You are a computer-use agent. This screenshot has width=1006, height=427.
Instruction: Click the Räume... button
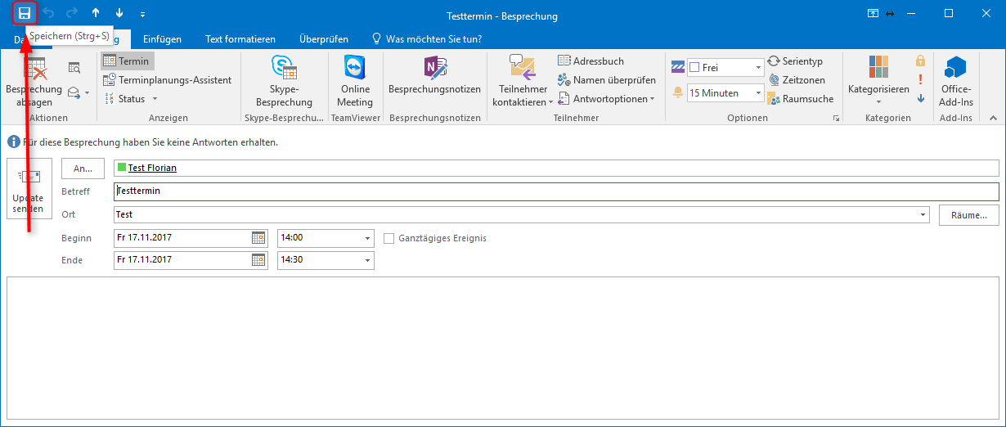pyautogui.click(x=969, y=214)
